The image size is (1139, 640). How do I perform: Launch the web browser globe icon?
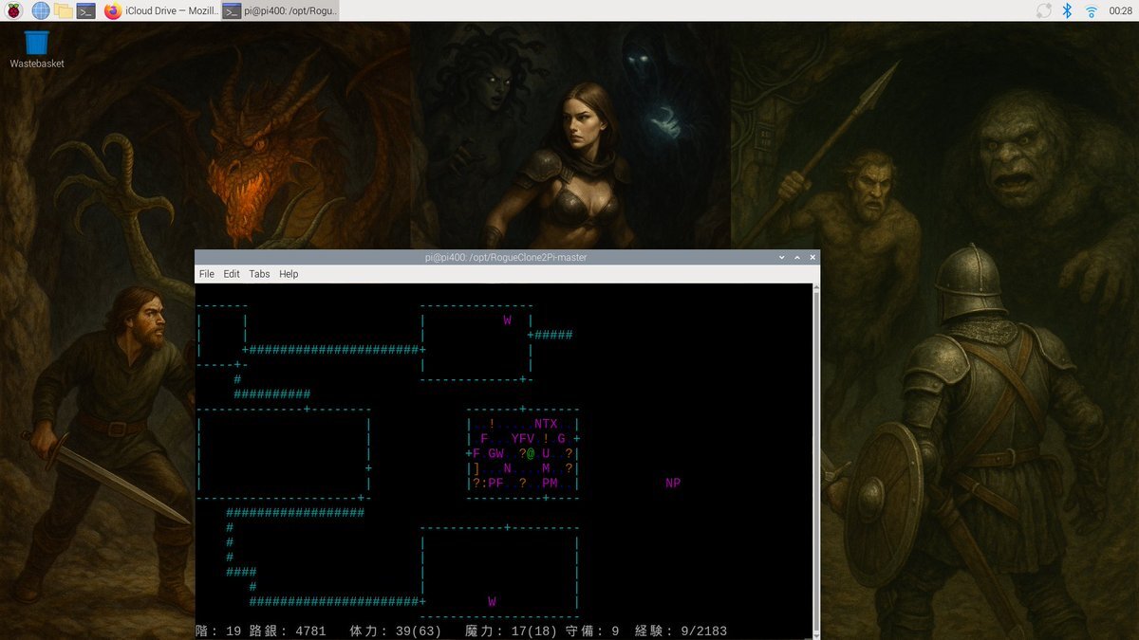pos(41,10)
